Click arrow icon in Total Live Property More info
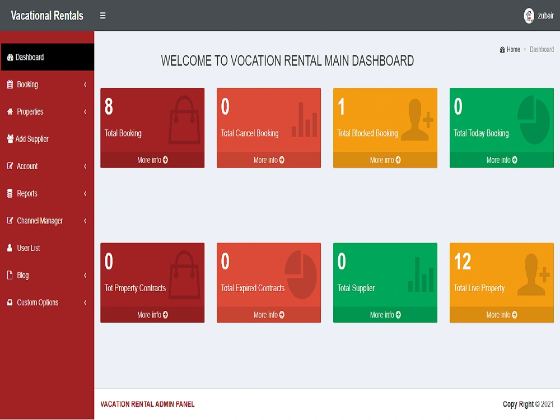560x420 pixels. tap(515, 315)
